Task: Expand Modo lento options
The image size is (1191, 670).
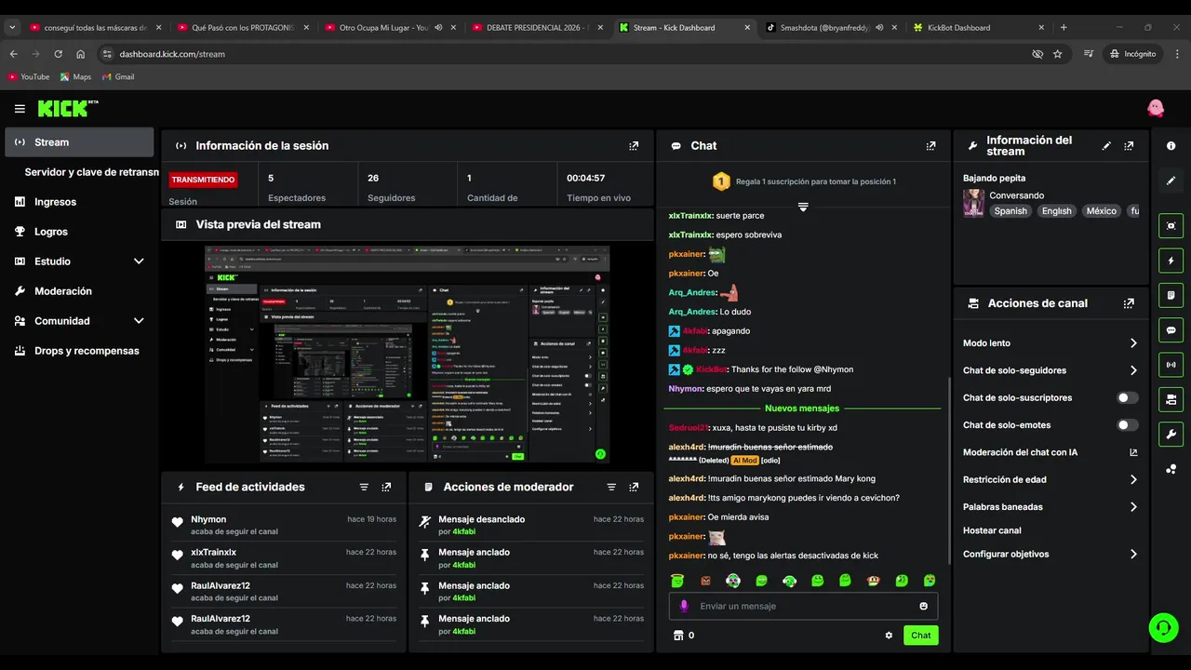Action: [1133, 343]
